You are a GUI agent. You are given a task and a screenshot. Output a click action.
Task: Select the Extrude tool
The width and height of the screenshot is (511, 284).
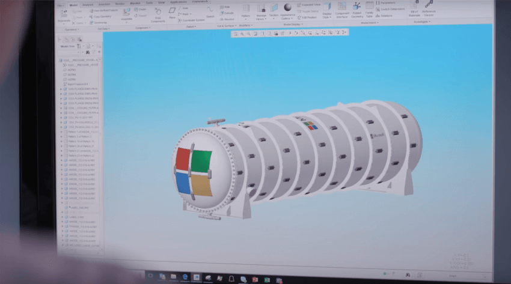tap(227, 13)
